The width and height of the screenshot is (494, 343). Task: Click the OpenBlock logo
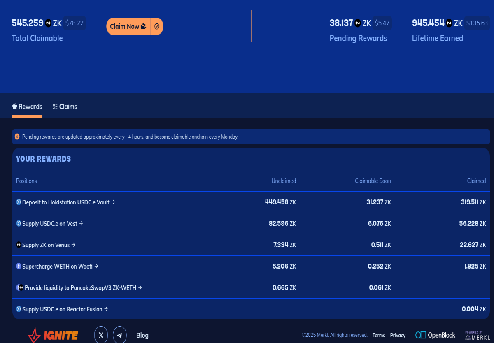tap(435, 335)
